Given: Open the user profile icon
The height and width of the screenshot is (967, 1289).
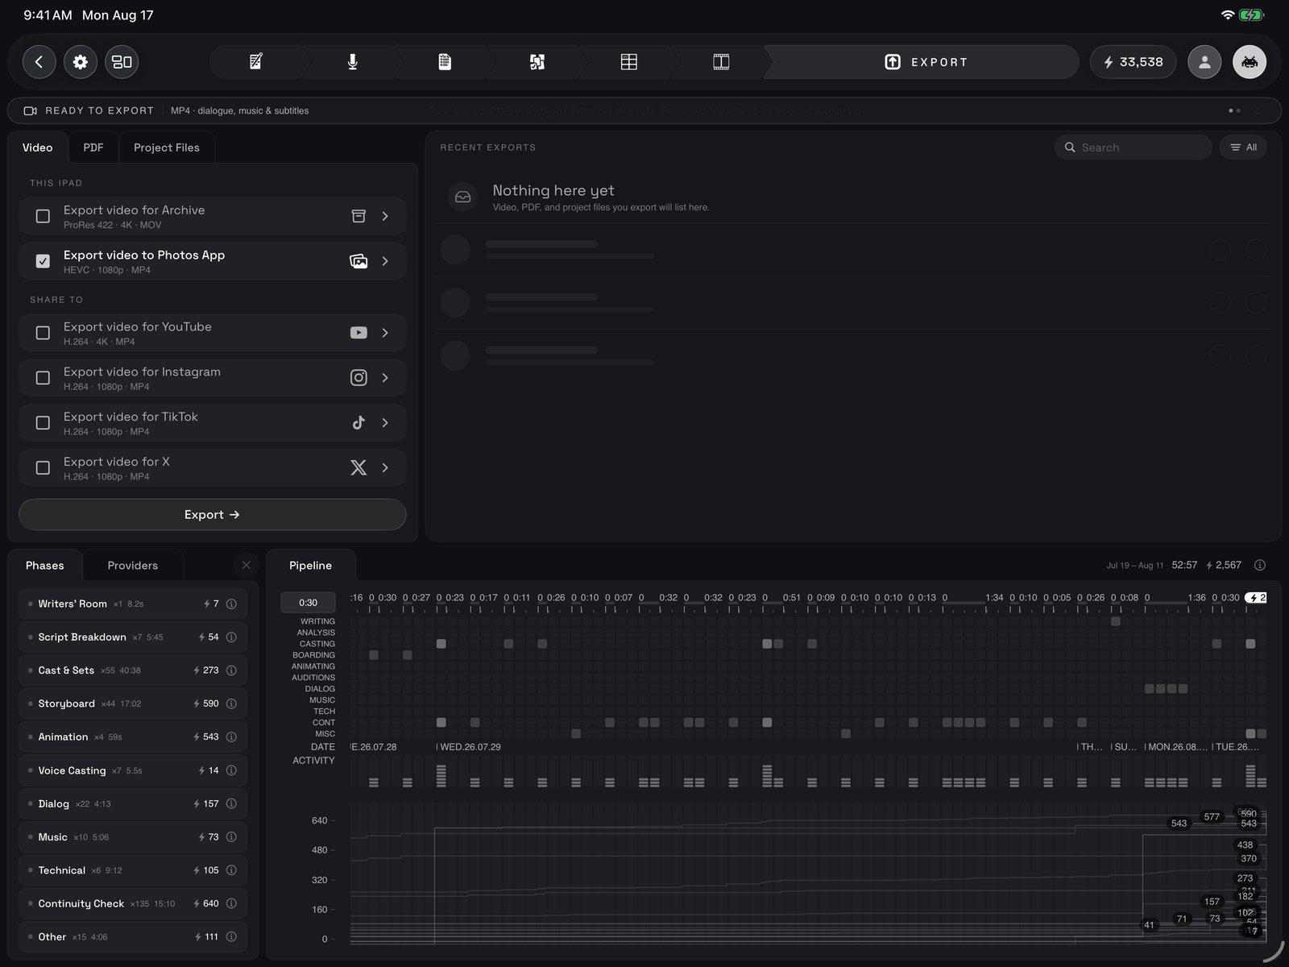Looking at the screenshot, I should [1204, 62].
